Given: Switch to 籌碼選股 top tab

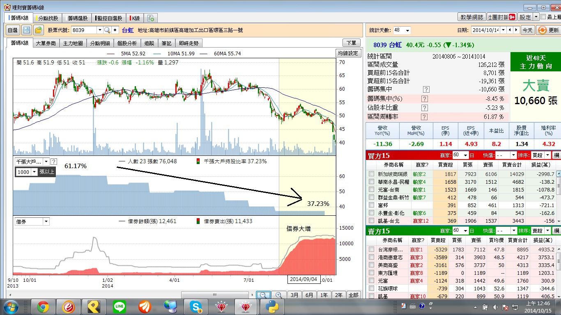Looking at the screenshot, I should coord(77,18).
